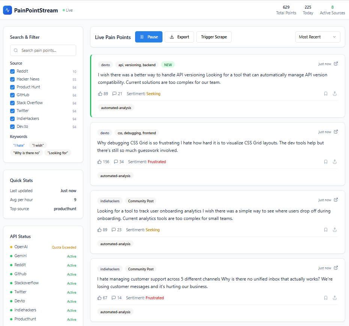The width and height of the screenshot is (349, 326).
Task: Export the pain points list
Action: (179, 37)
